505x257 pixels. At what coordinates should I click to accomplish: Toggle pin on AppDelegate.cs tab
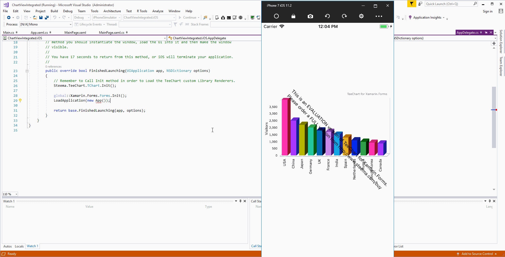pos(486,32)
